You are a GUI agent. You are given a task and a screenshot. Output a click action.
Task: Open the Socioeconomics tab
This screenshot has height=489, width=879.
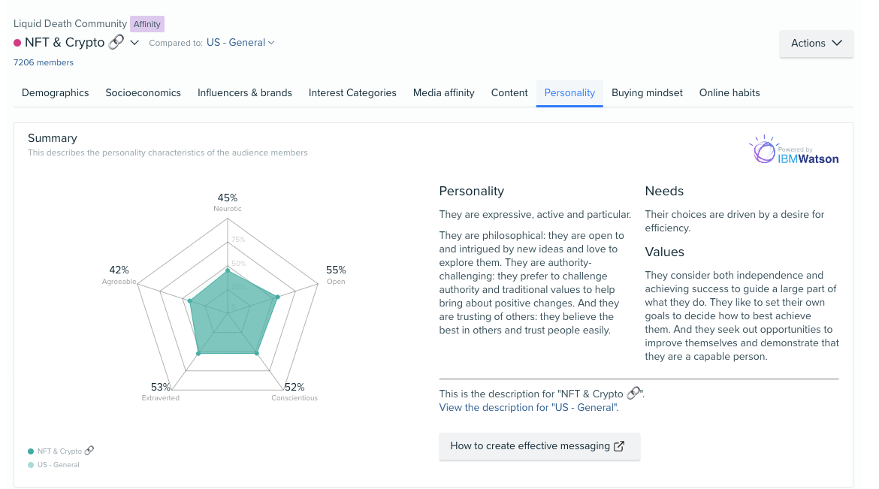click(143, 92)
